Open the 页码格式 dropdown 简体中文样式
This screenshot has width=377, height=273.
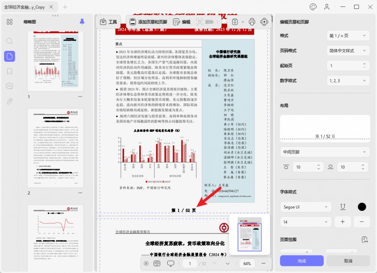[x=348, y=51]
